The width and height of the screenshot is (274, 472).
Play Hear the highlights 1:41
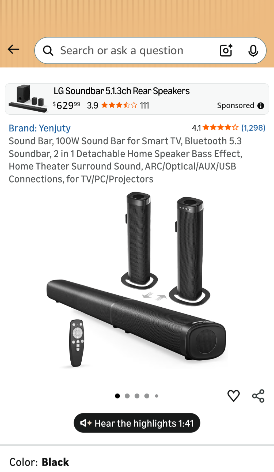coord(137,423)
